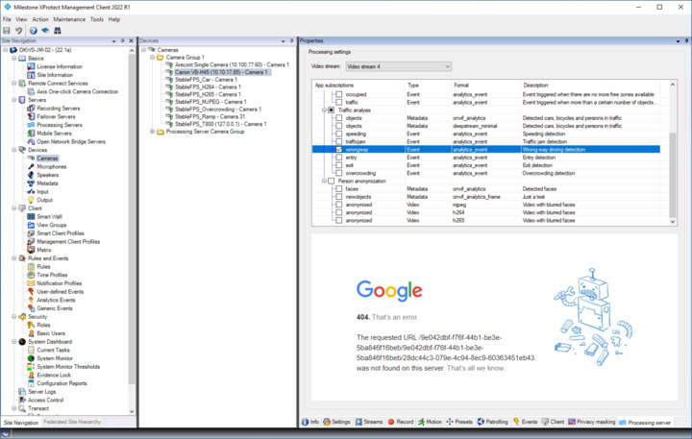The image size is (692, 439).
Task: Check the speeding event checkbox
Action: pos(338,134)
